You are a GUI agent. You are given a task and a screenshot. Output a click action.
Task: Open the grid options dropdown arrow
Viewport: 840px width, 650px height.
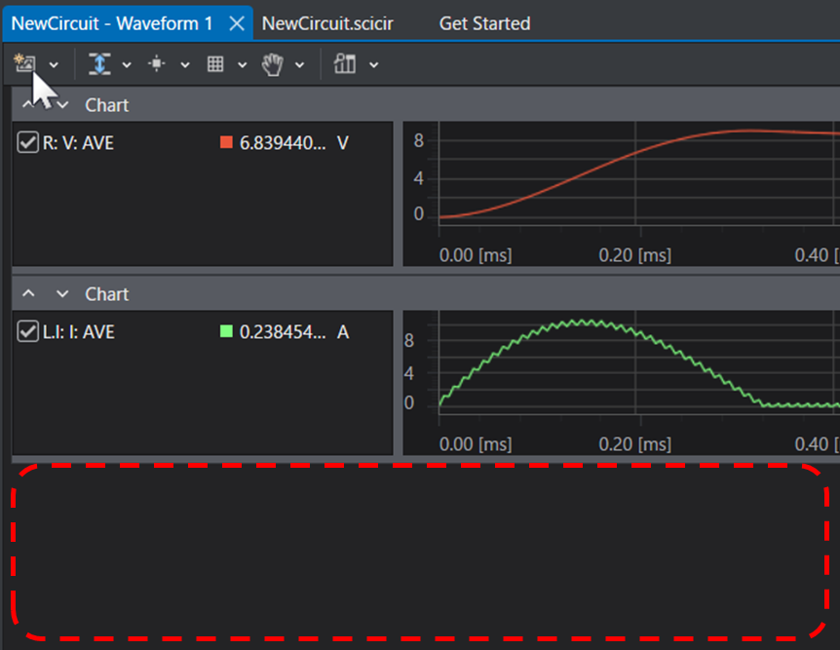(242, 65)
